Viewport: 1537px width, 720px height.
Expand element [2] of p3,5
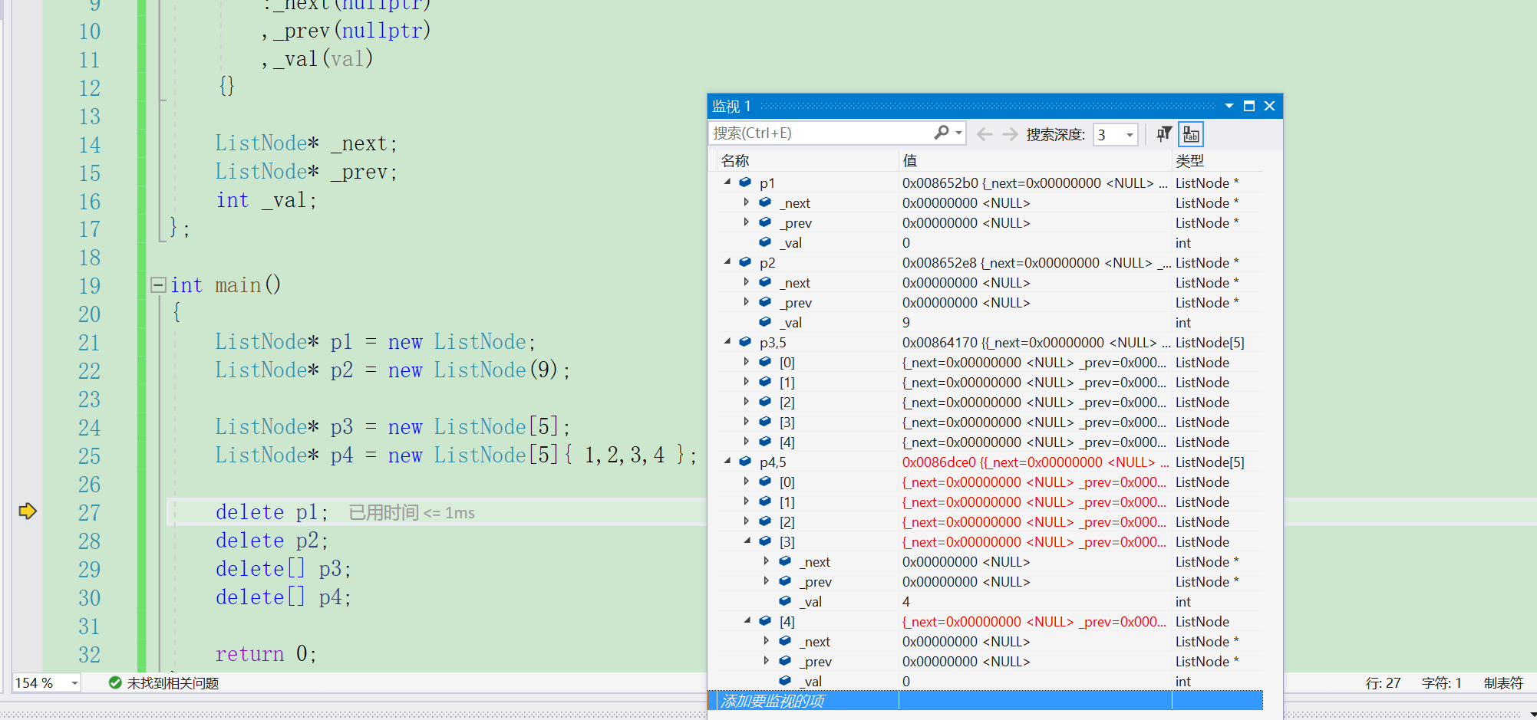(746, 402)
